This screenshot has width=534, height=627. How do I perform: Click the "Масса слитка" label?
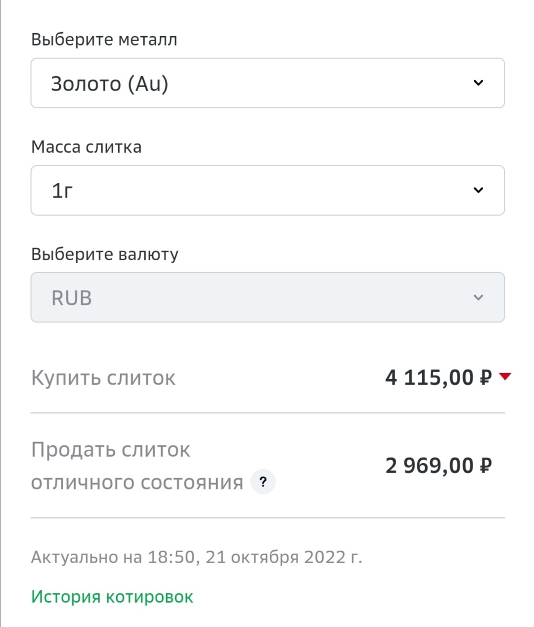[x=86, y=147]
